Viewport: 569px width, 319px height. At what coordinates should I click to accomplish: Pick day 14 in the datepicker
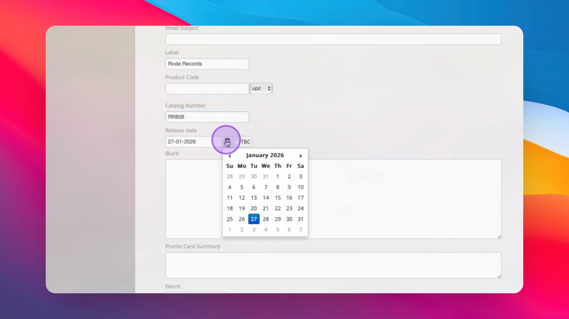(x=265, y=198)
